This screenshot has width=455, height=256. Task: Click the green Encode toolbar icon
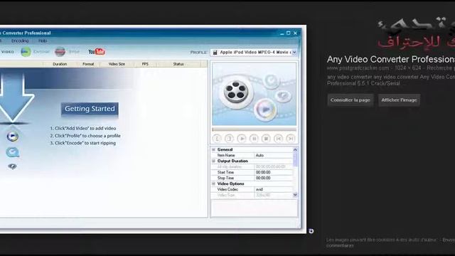26,52
